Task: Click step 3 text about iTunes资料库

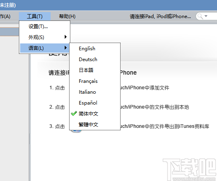Action: coord(164,126)
